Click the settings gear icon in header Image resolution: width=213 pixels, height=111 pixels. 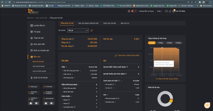pyautogui.click(x=129, y=11)
